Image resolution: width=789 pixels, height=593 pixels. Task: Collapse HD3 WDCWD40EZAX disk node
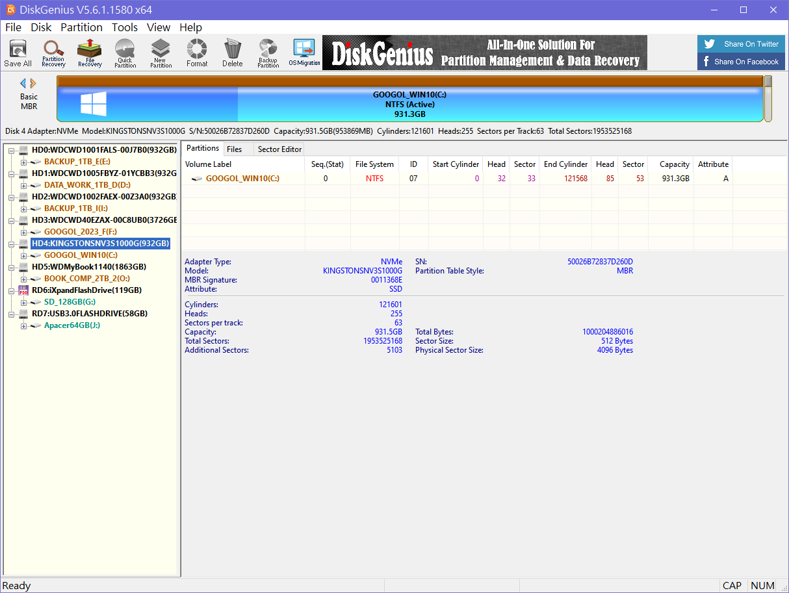click(12, 220)
